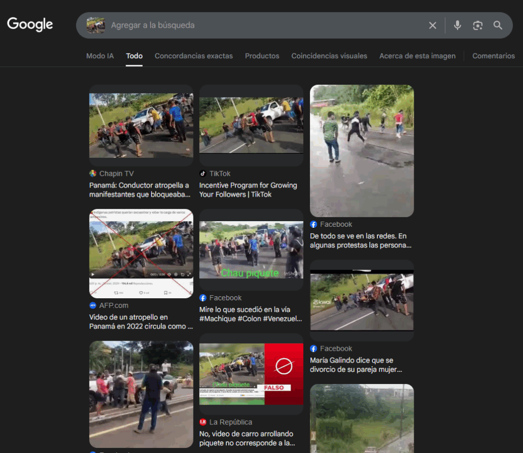Open the Chau piquete Facebook video thumbnail
The image size is (523, 453).
(x=251, y=250)
